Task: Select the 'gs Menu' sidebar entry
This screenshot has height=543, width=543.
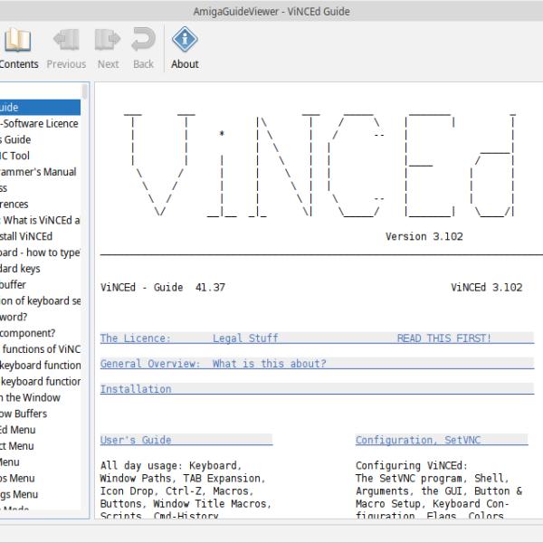Action: pyautogui.click(x=40, y=494)
